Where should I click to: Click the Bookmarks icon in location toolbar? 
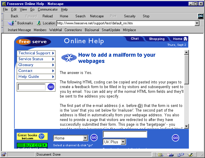11,23
